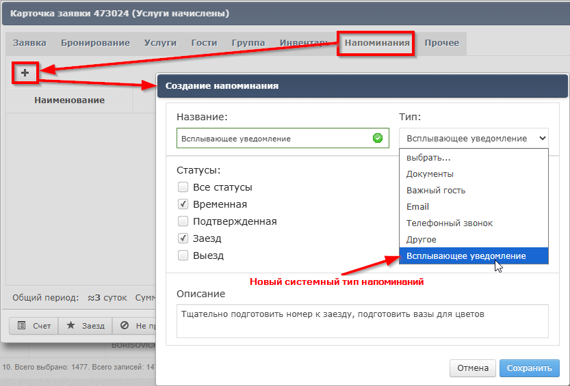The height and width of the screenshot is (386, 570).
Task: Check the Выезд status checkbox
Action: tap(183, 256)
